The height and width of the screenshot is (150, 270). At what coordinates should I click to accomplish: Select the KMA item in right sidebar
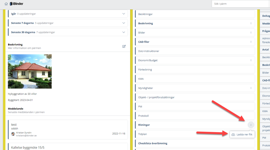click(265, 111)
